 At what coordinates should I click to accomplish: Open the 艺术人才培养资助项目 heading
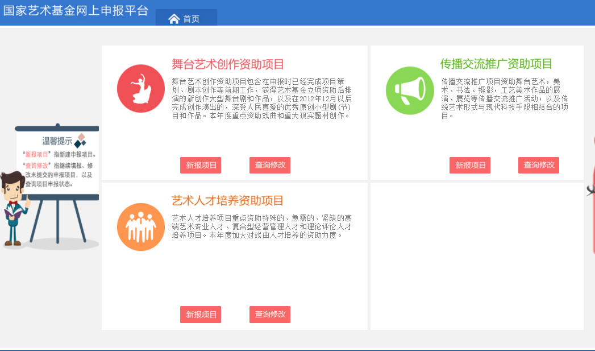[x=227, y=201]
